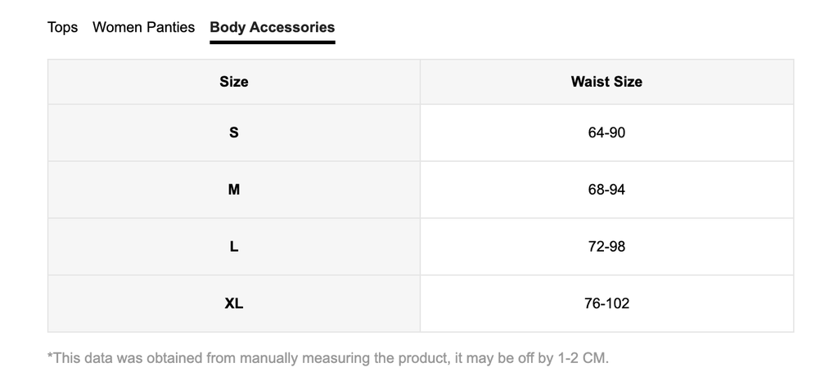Image resolution: width=838 pixels, height=372 pixels.
Task: Click "obtained" in the measurement disclaimer
Action: (x=173, y=358)
